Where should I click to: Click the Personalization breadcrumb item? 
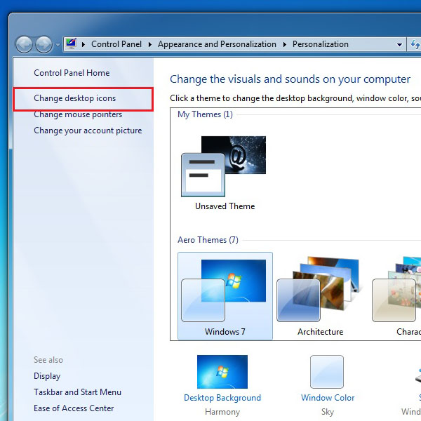click(x=321, y=44)
